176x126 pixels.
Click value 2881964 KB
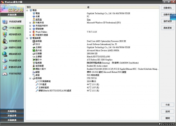(x=92, y=54)
